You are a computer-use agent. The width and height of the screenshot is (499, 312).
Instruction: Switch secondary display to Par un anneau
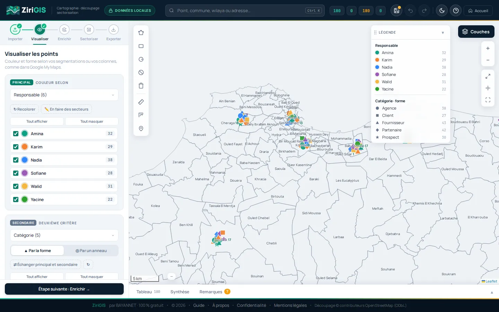coord(91,251)
